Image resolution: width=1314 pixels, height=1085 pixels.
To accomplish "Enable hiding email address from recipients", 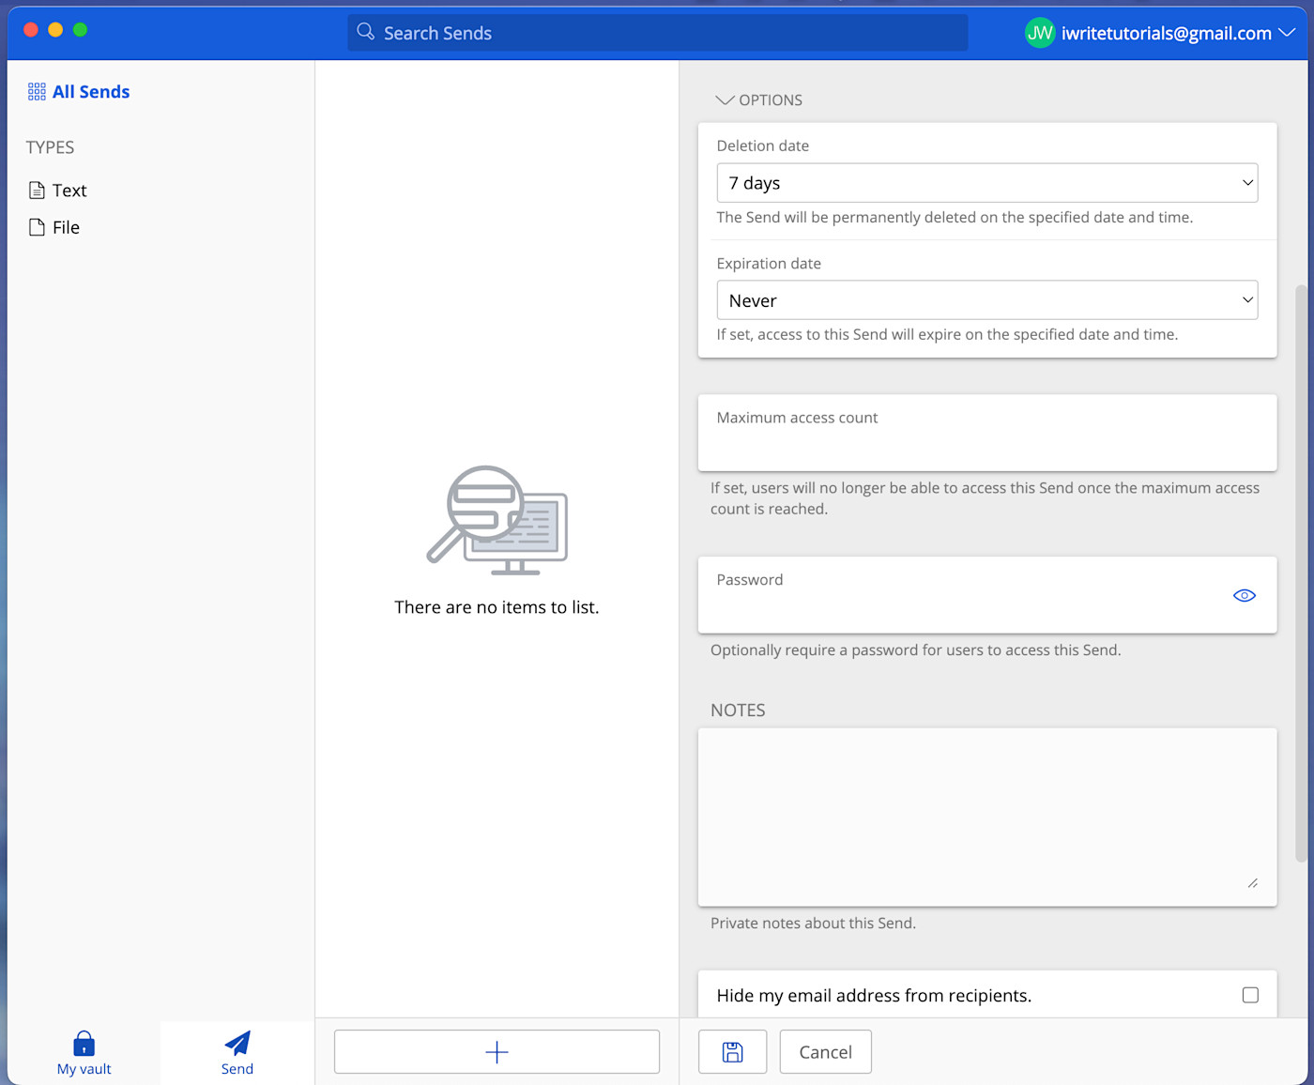I will pyautogui.click(x=1250, y=995).
